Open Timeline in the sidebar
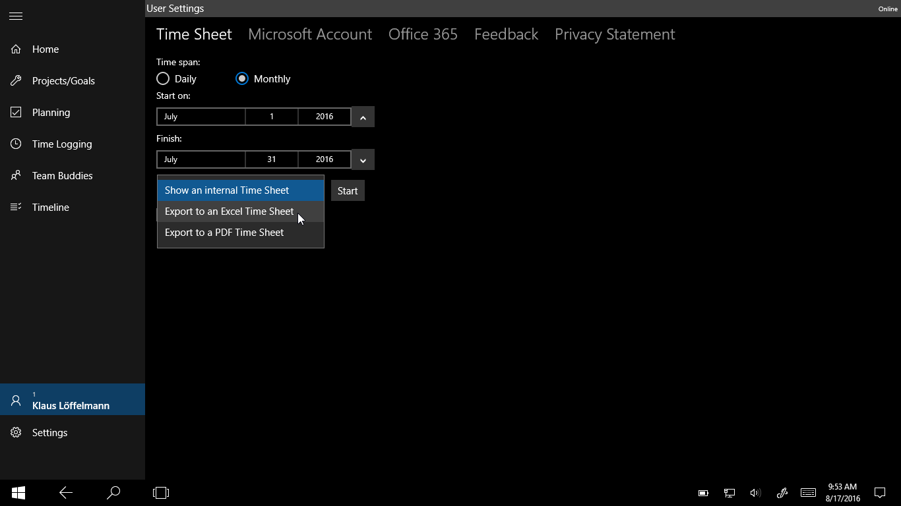Viewport: 901px width, 506px height. [73, 208]
